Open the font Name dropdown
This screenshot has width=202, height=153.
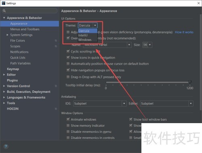pos(129,45)
